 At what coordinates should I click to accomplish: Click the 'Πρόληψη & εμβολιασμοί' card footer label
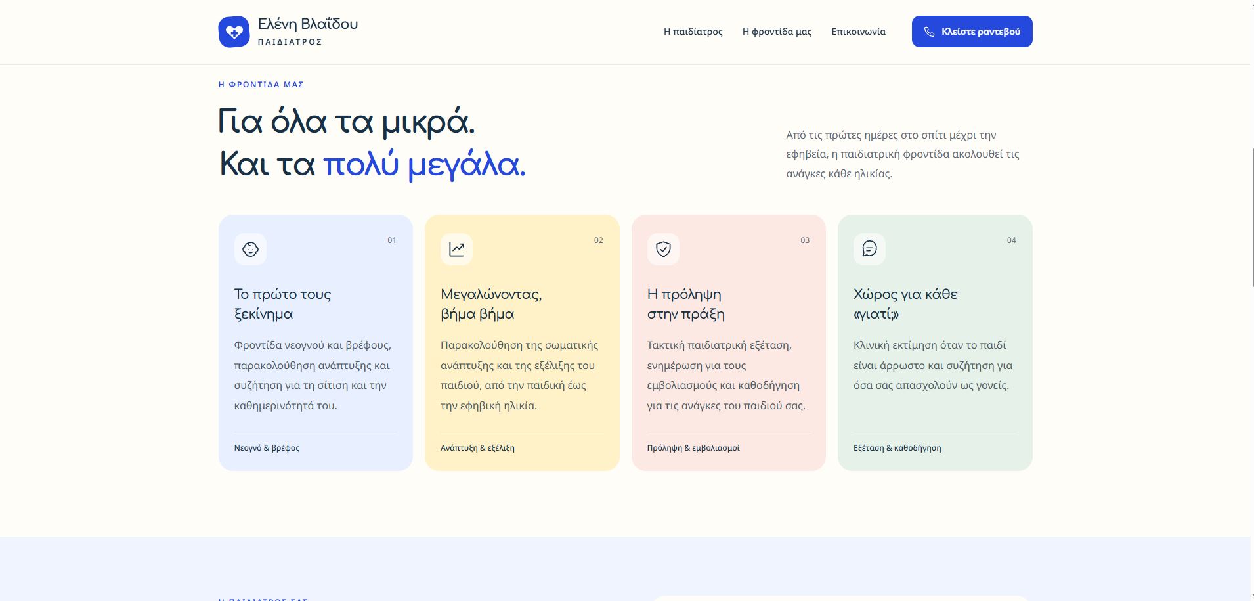point(693,448)
